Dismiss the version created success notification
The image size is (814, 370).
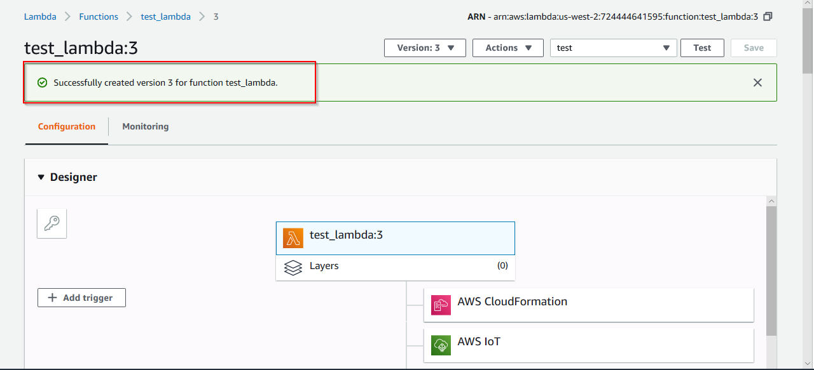(x=757, y=83)
